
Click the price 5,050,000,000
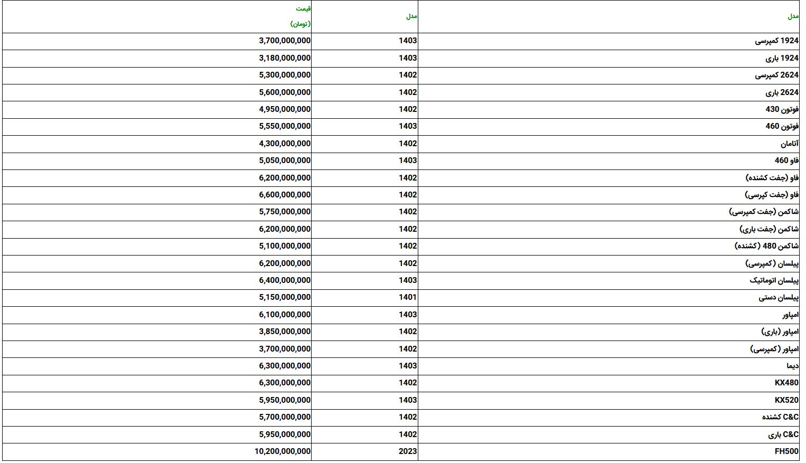(285, 160)
